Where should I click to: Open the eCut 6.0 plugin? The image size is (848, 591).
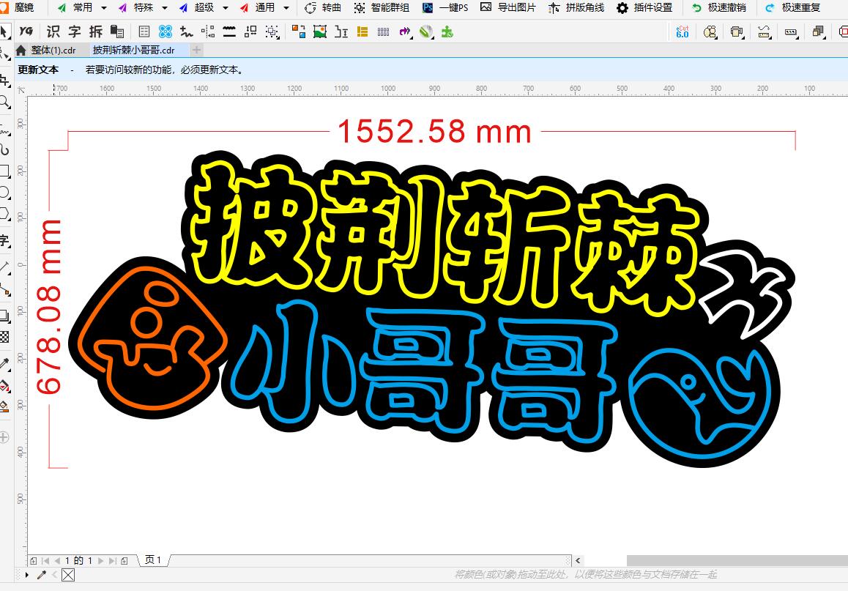(x=683, y=31)
